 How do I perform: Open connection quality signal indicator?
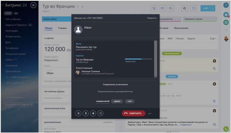tap(150, 113)
